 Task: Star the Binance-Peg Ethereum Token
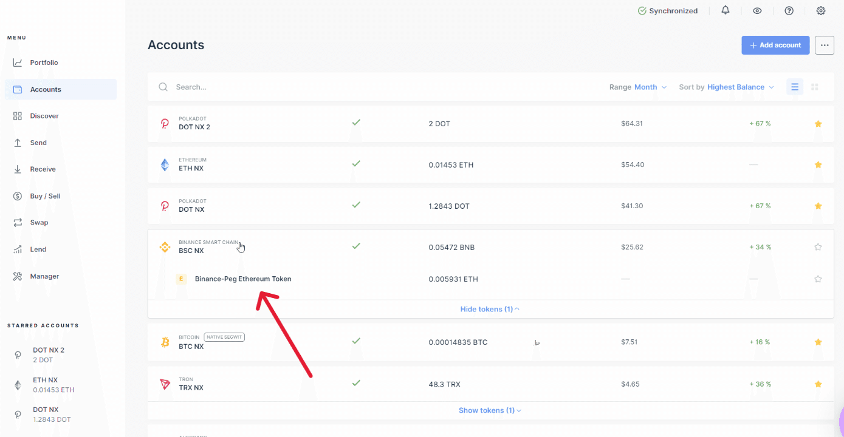pos(818,279)
